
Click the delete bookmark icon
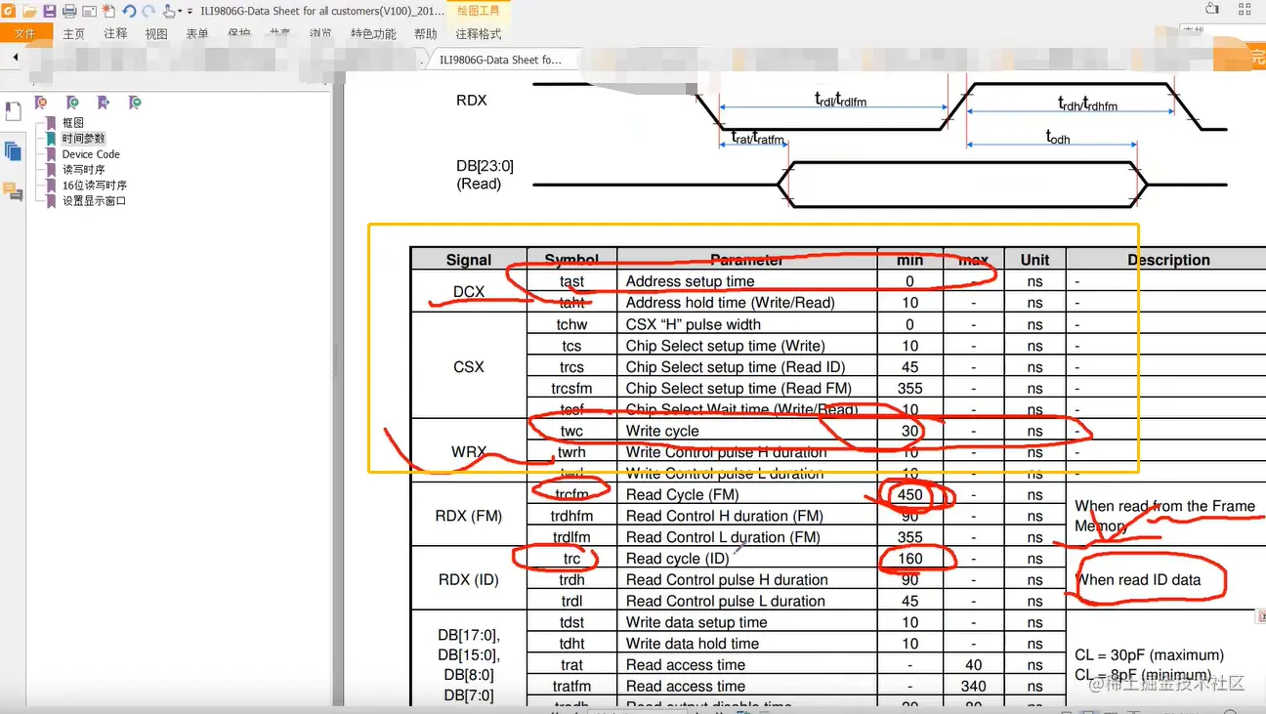coord(41,103)
